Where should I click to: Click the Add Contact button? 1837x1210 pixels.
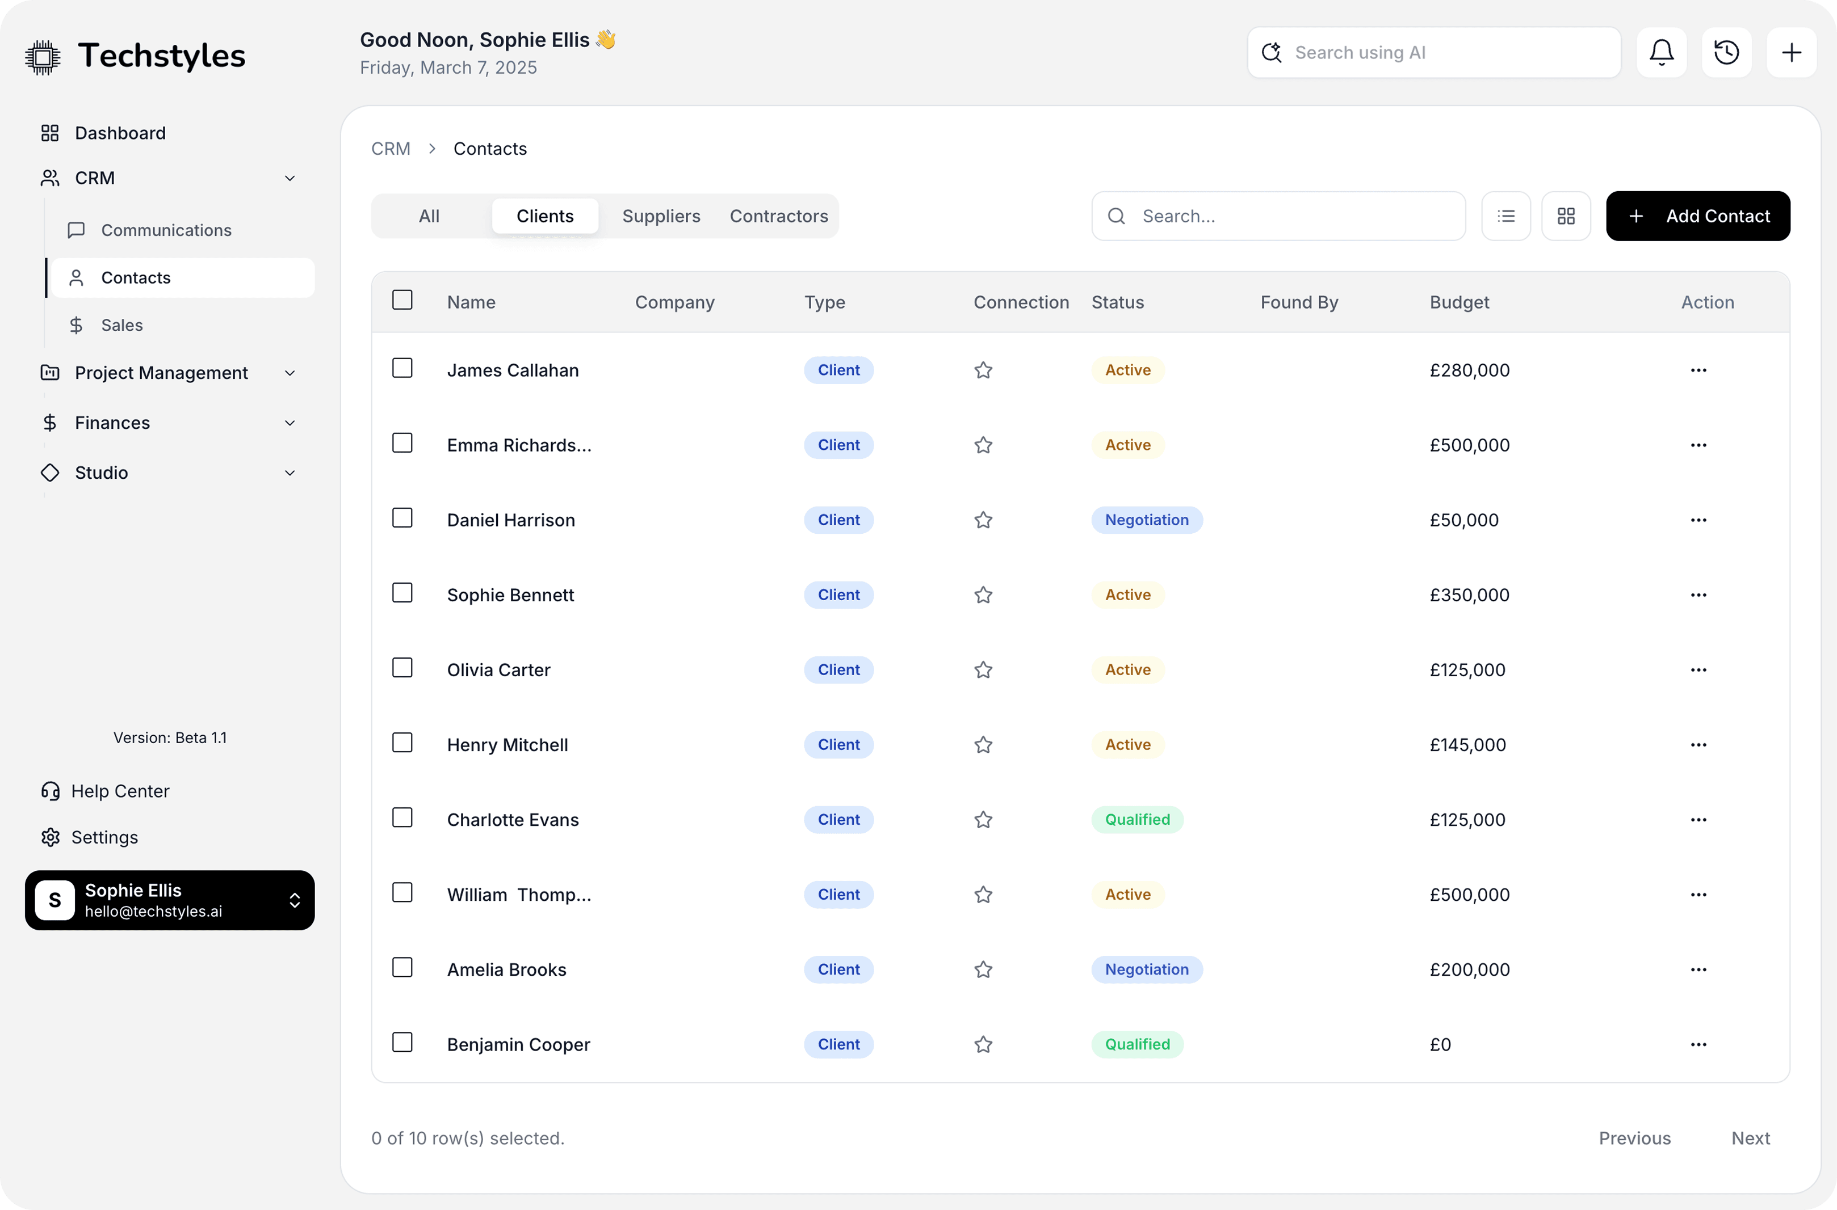click(x=1697, y=216)
